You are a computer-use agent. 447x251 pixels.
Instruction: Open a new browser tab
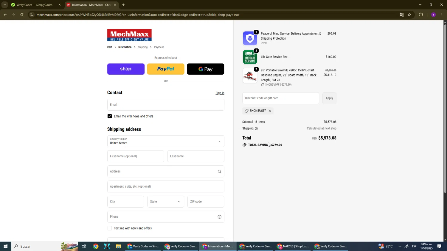point(123,5)
